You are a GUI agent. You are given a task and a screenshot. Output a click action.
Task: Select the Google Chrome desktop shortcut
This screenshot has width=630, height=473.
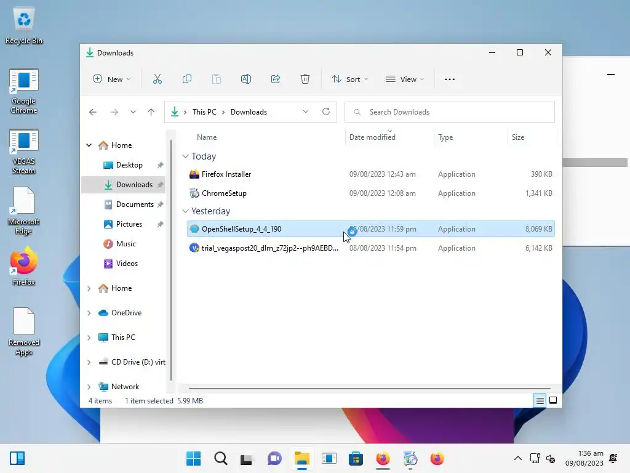click(x=24, y=92)
